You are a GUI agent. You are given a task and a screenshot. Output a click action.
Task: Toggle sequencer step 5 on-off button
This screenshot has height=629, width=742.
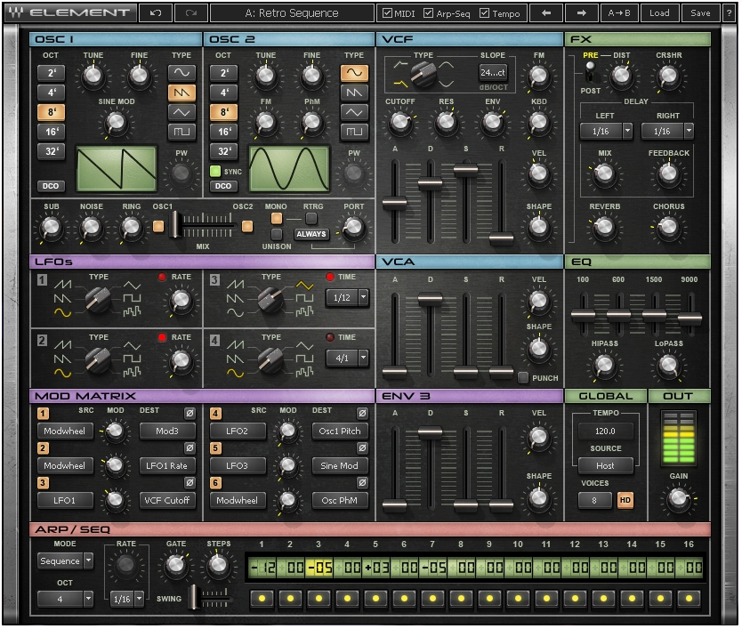[x=375, y=599]
